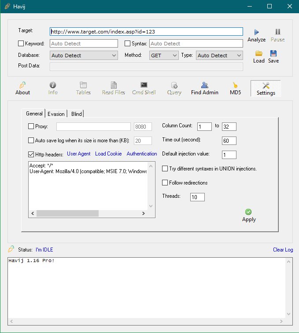Screen dimensions: 299x333
Task: Click the log pane scroll up arrow
Action: tap(288, 262)
